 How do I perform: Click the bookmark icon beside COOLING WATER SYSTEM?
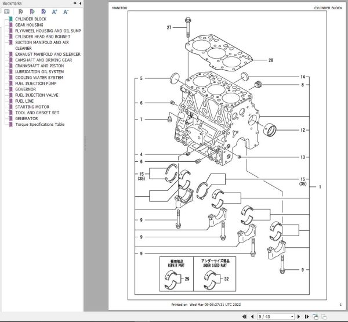10,78
